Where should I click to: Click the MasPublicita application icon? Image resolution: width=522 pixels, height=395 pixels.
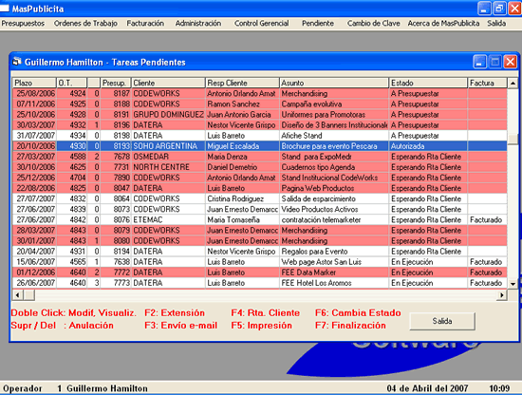(x=5, y=9)
